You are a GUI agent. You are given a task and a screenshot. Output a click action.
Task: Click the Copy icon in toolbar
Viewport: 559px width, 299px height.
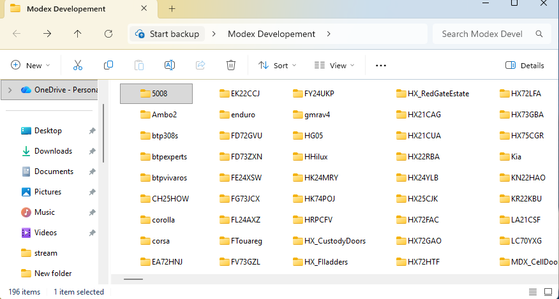coord(108,65)
